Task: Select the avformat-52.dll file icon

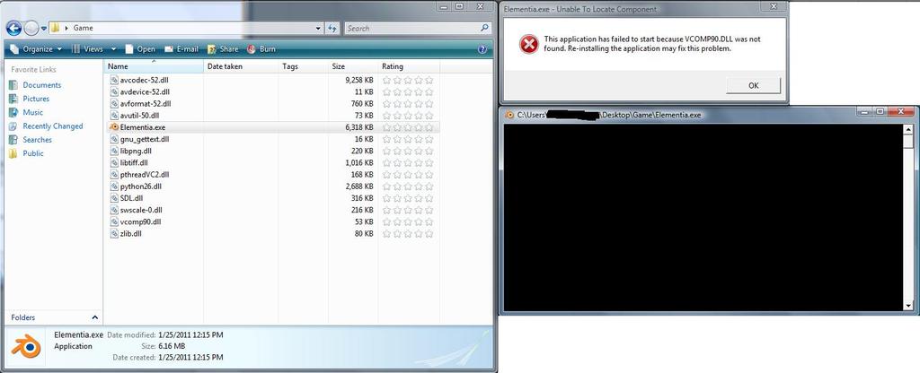Action: pos(114,103)
